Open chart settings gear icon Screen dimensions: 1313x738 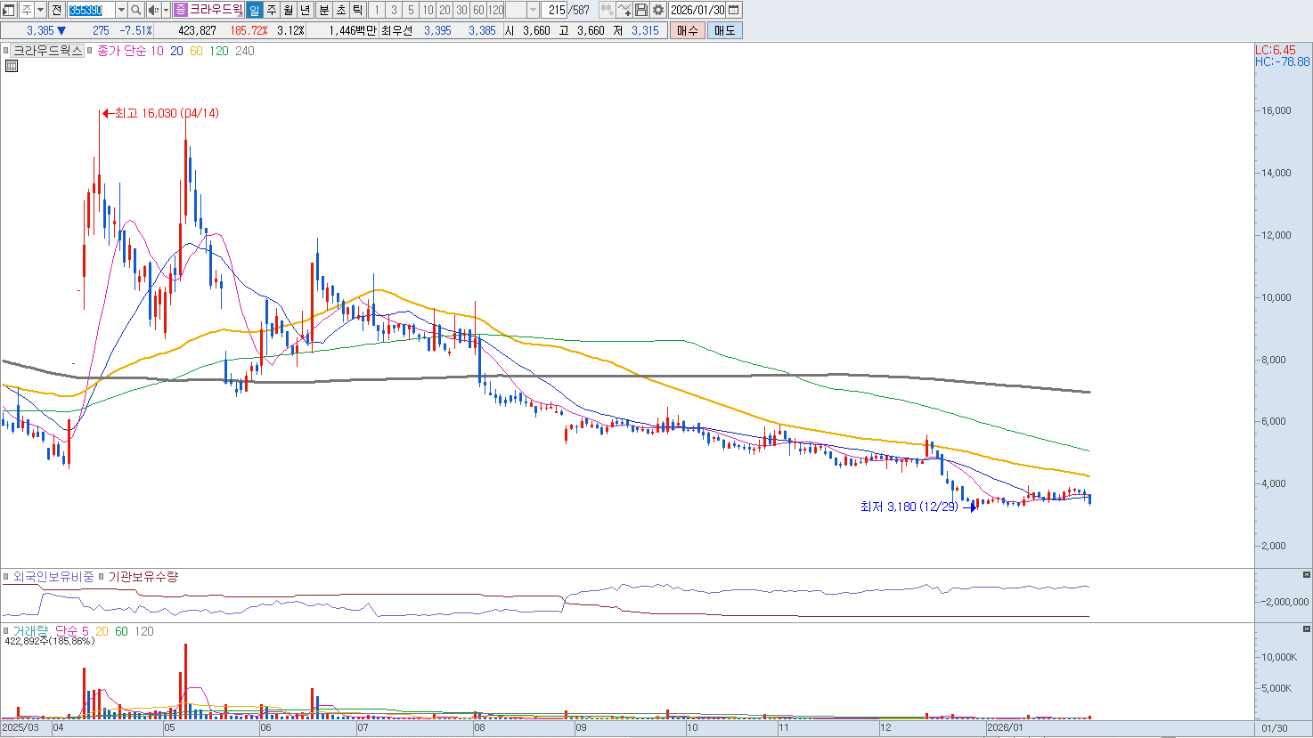coord(658,10)
